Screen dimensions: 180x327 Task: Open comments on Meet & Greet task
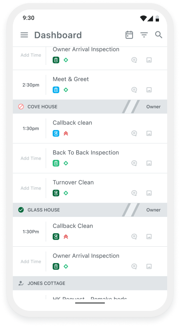[134, 90]
